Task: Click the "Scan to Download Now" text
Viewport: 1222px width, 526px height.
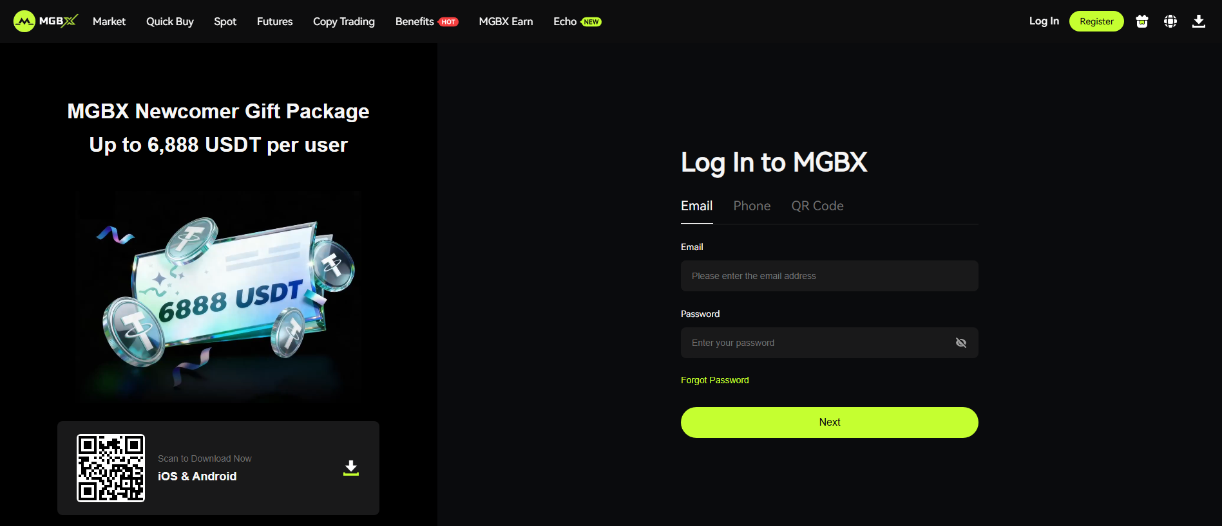Action: [x=205, y=458]
